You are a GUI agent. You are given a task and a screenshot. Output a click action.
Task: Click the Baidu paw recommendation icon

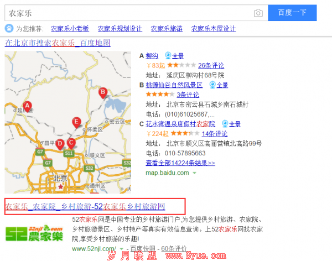[9, 28]
